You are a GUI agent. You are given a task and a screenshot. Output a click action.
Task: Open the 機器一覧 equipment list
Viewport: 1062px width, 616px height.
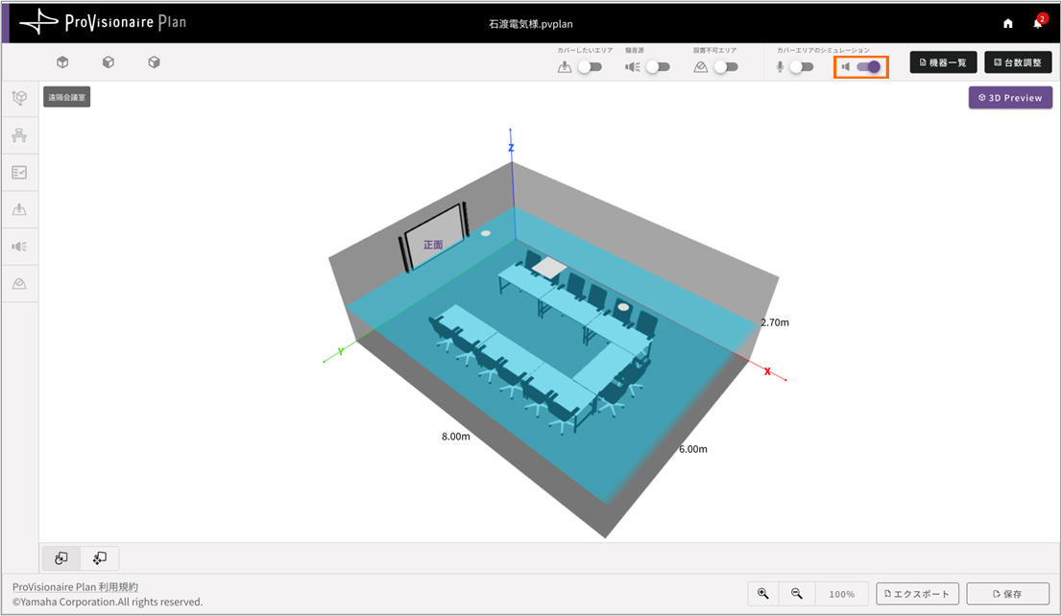944,62
